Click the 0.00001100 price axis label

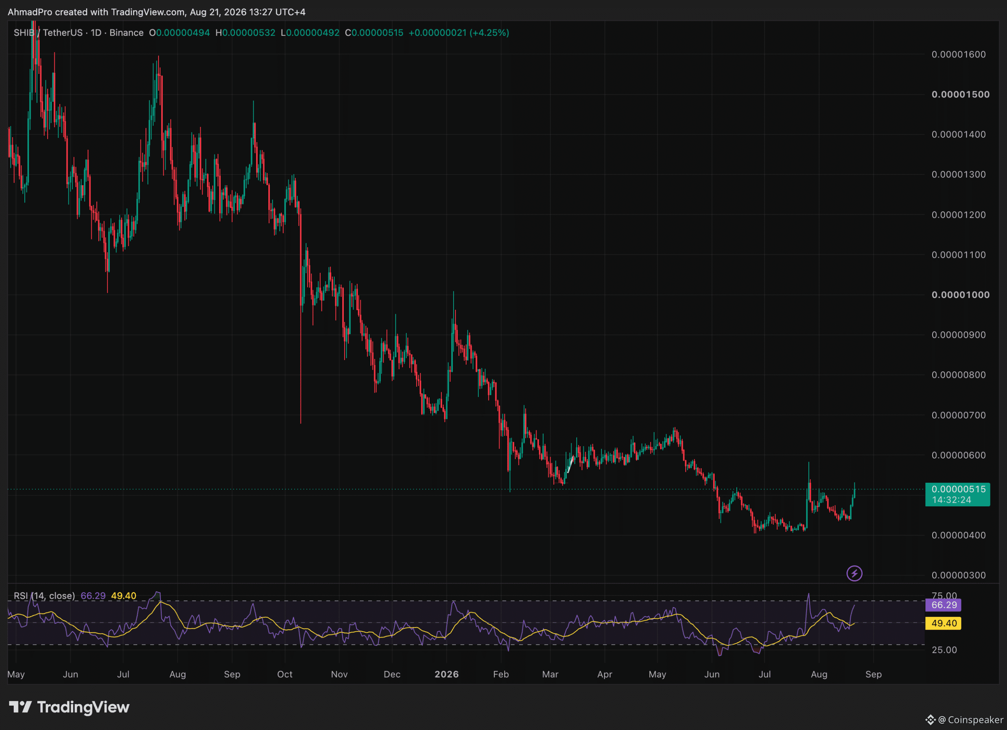click(x=959, y=255)
